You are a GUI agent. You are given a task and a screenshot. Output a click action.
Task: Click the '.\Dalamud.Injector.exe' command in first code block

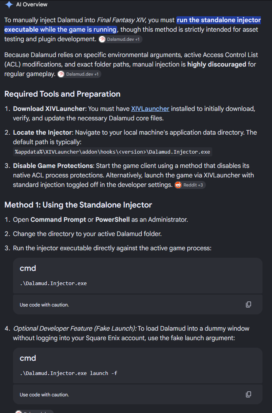click(53, 283)
